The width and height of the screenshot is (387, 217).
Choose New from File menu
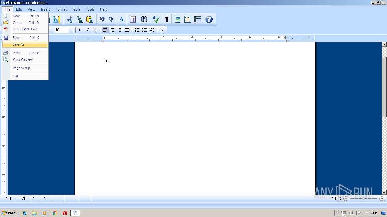[x=25, y=16]
